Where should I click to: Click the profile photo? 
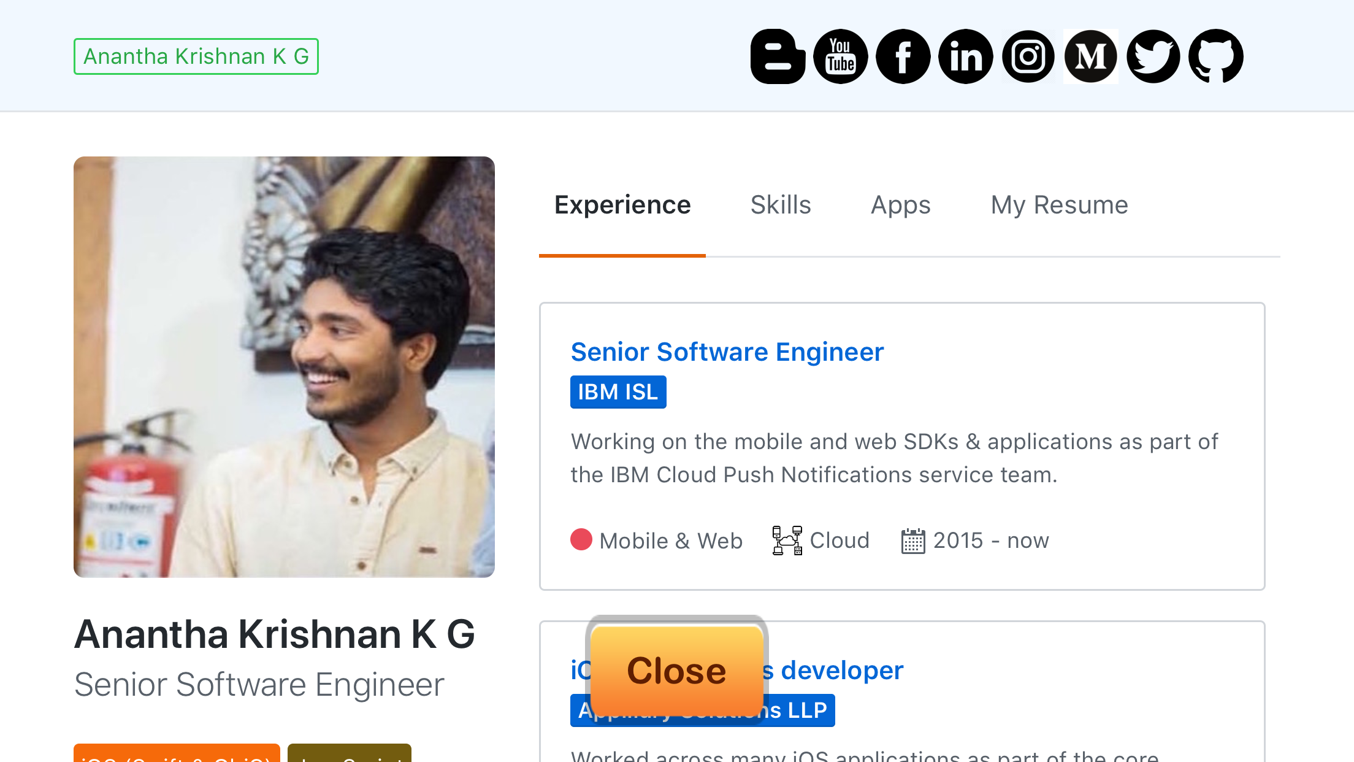click(x=284, y=367)
